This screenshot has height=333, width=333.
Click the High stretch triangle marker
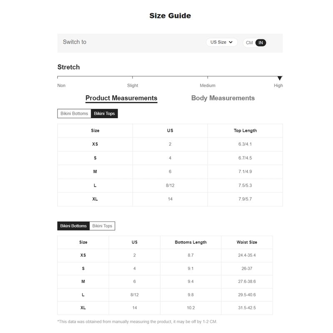[280, 78]
